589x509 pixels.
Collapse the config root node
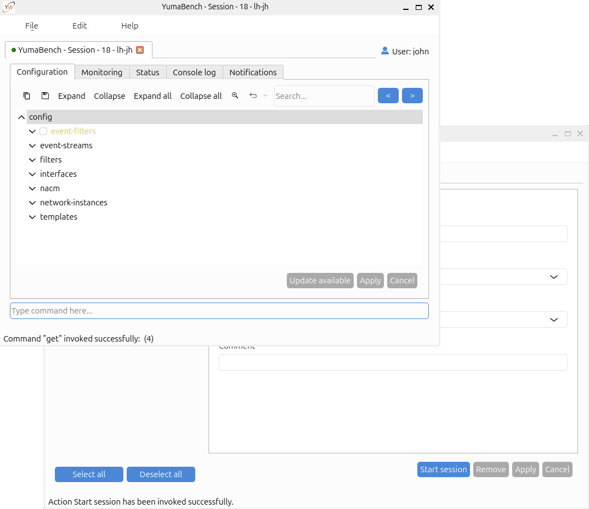(21, 118)
